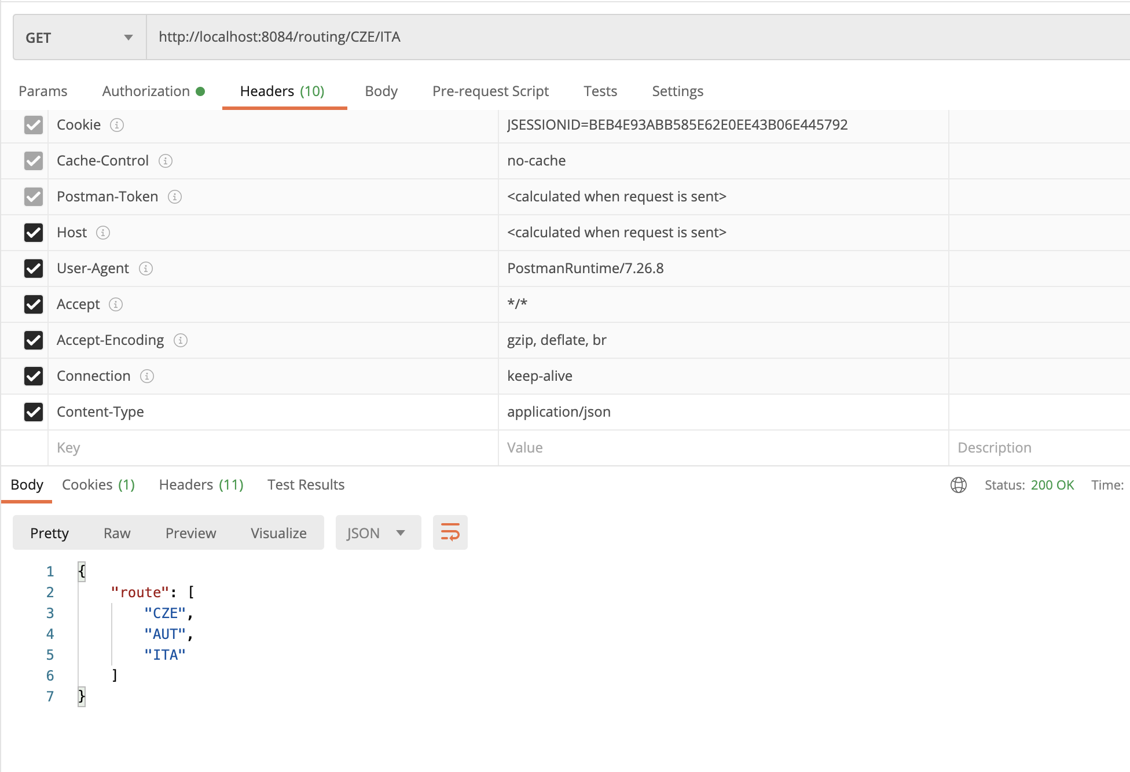Click the 200 OK status text
This screenshot has width=1130, height=772.
tap(1052, 485)
